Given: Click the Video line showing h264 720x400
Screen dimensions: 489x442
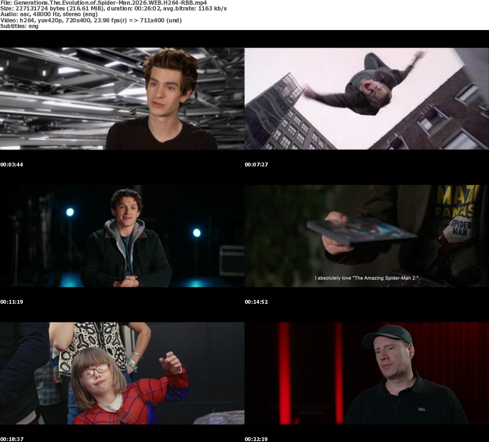Looking at the screenshot, I should pos(91,20).
